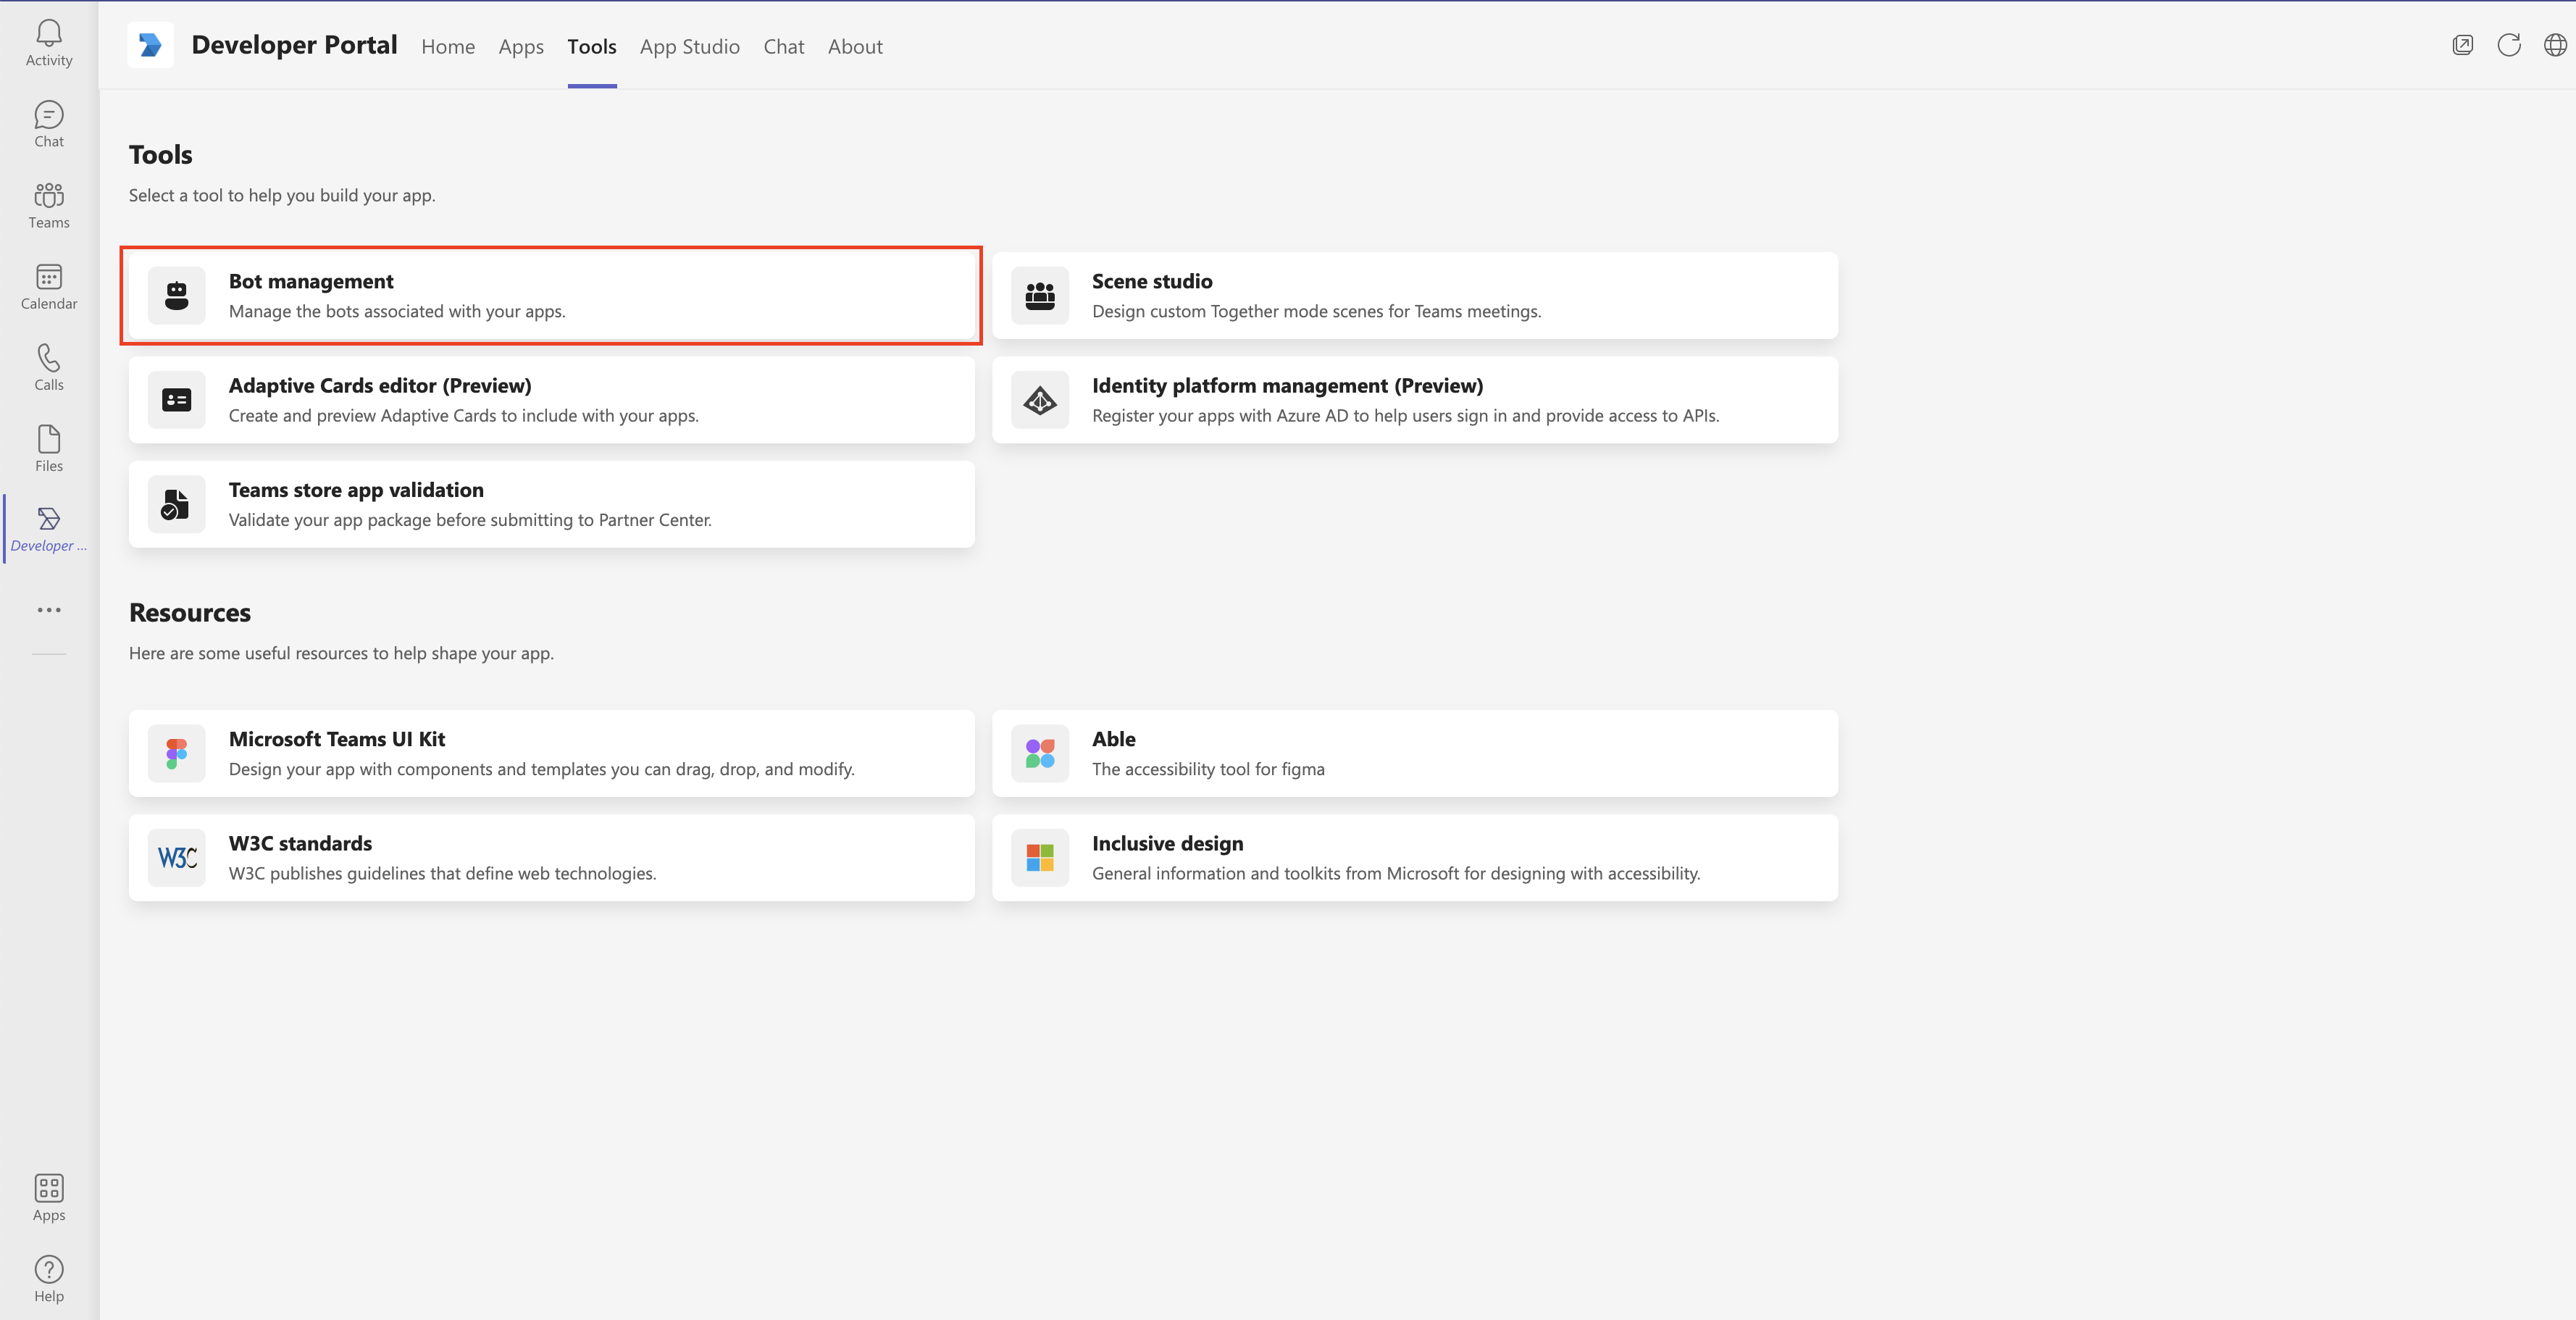Go to Teams in the sidebar

pos(48,205)
